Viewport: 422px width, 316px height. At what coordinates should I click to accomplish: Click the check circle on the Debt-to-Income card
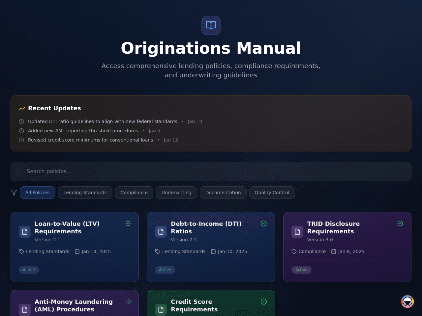(x=264, y=224)
